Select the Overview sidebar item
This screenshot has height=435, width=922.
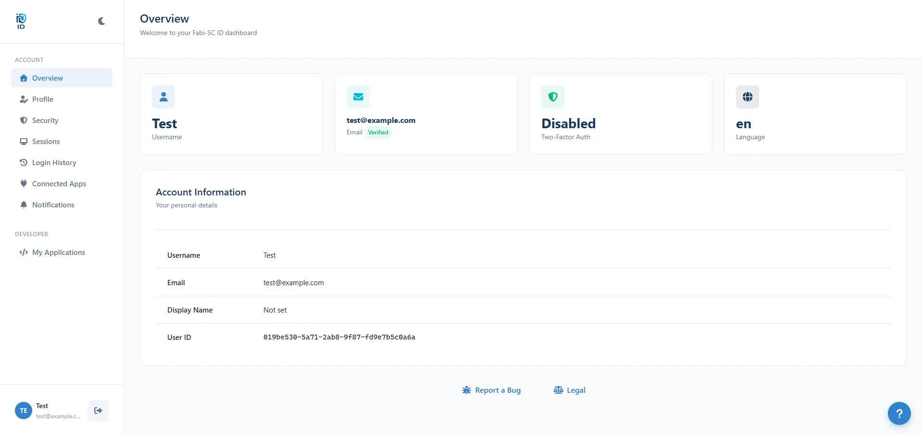coord(47,78)
